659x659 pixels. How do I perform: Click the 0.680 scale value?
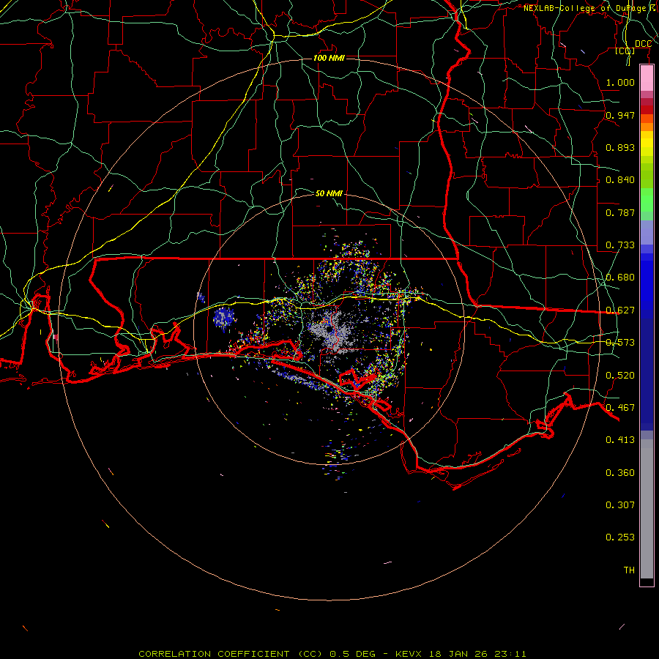(620, 278)
